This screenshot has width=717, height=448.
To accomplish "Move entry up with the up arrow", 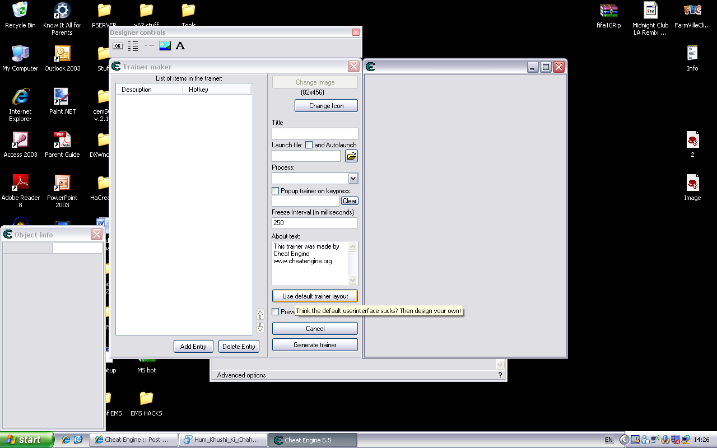I will (x=260, y=314).
